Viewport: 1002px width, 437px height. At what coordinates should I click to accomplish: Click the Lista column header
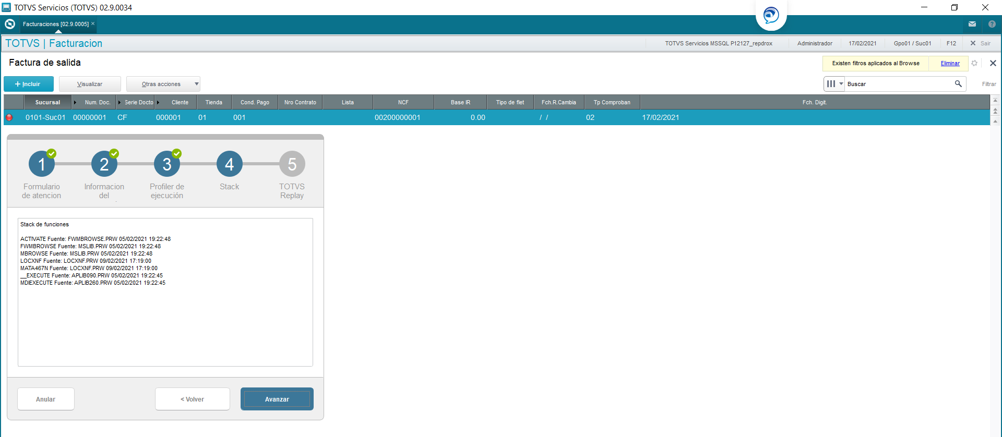[x=348, y=102]
